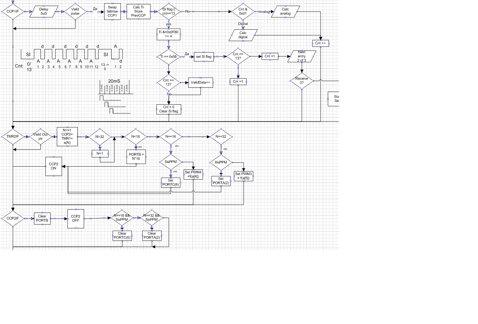Select the CCP2 ON block
Viewport: 478px width, 324px height.
(x=54, y=166)
